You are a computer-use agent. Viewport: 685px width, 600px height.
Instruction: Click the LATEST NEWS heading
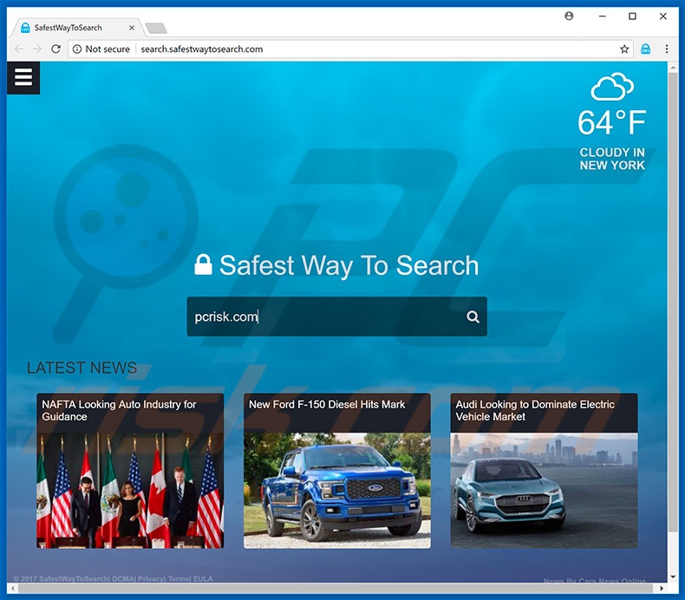82,368
